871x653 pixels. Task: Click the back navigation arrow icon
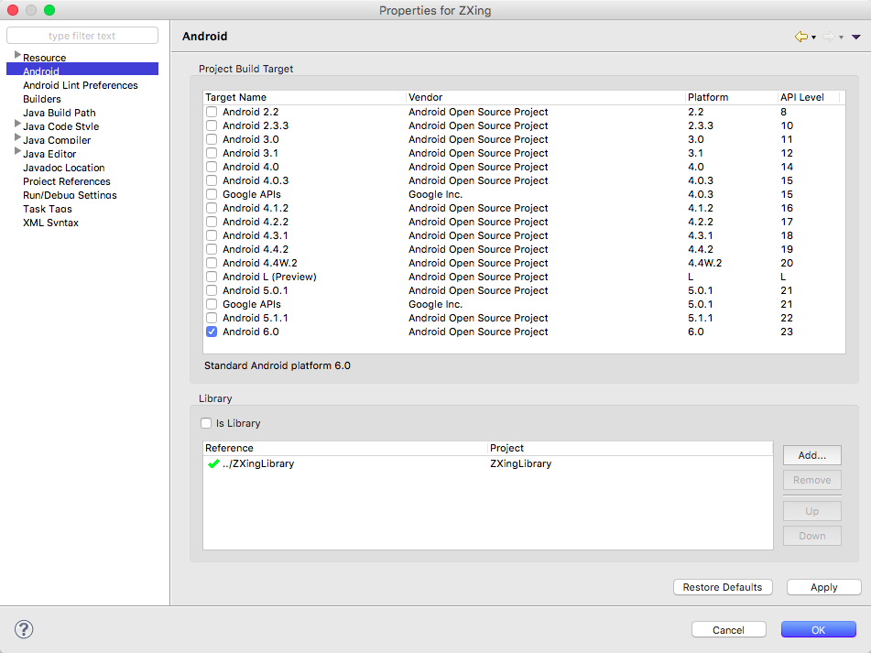point(801,37)
